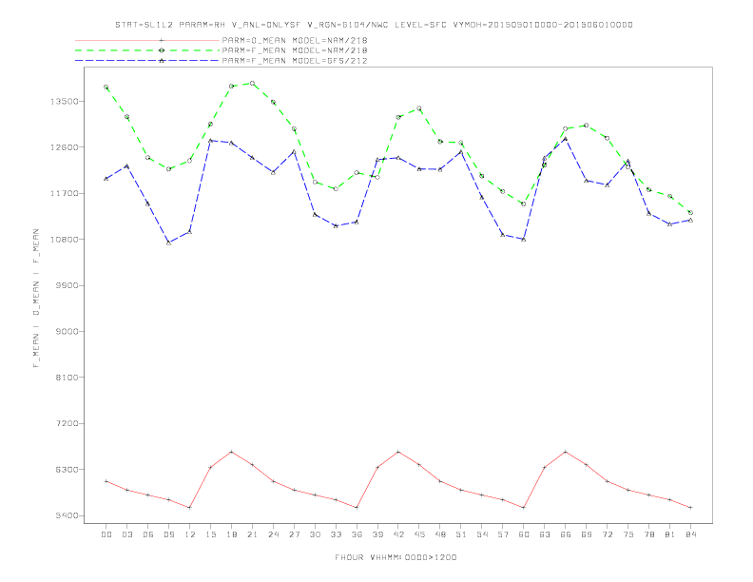Click the y-axis tick label 9900
The width and height of the screenshot is (753, 582).
67,285
